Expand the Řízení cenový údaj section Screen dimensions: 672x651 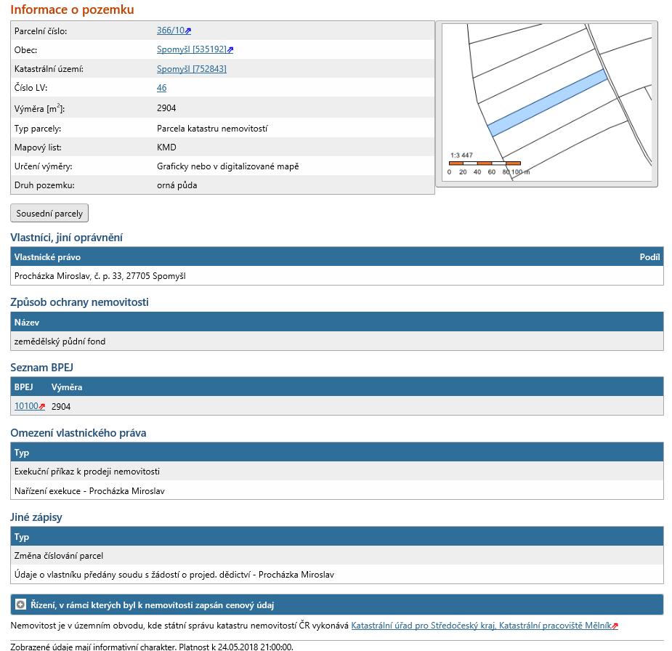pyautogui.click(x=337, y=604)
